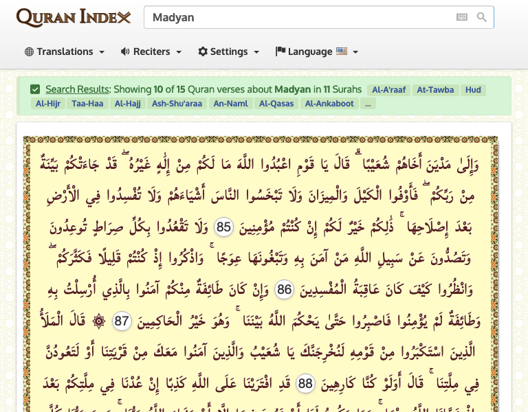
Task: Jump to At-Tawba surah tag
Action: pos(435,90)
